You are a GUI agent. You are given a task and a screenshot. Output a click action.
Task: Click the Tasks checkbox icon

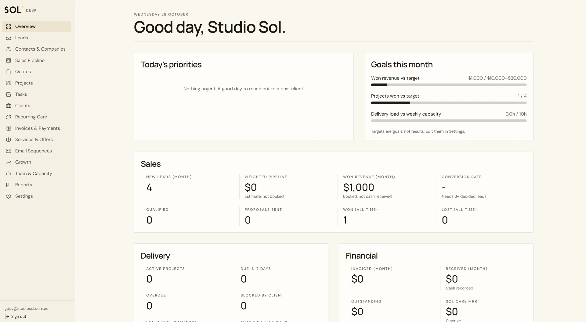point(9,94)
